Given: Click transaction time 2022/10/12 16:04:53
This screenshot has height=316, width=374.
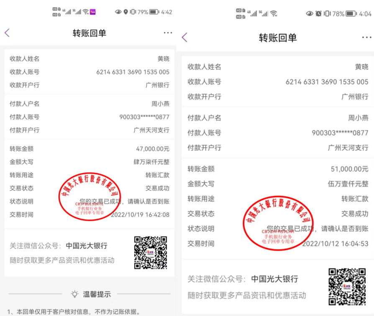Looking at the screenshot, I should click(335, 243).
